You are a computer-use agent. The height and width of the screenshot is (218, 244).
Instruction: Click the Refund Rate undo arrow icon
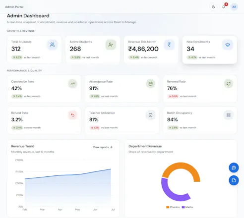(72, 115)
